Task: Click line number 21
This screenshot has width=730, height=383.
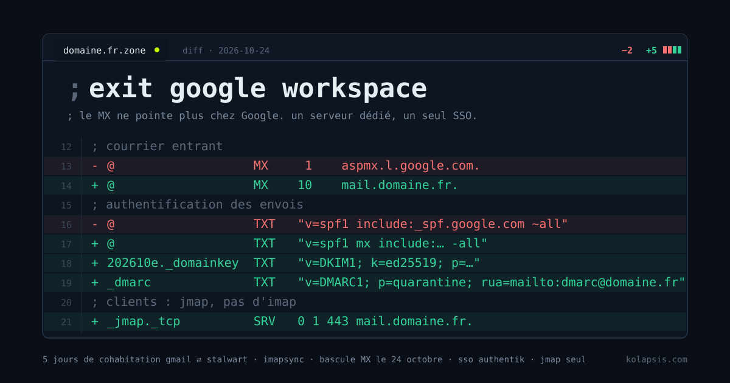Action: point(66,322)
